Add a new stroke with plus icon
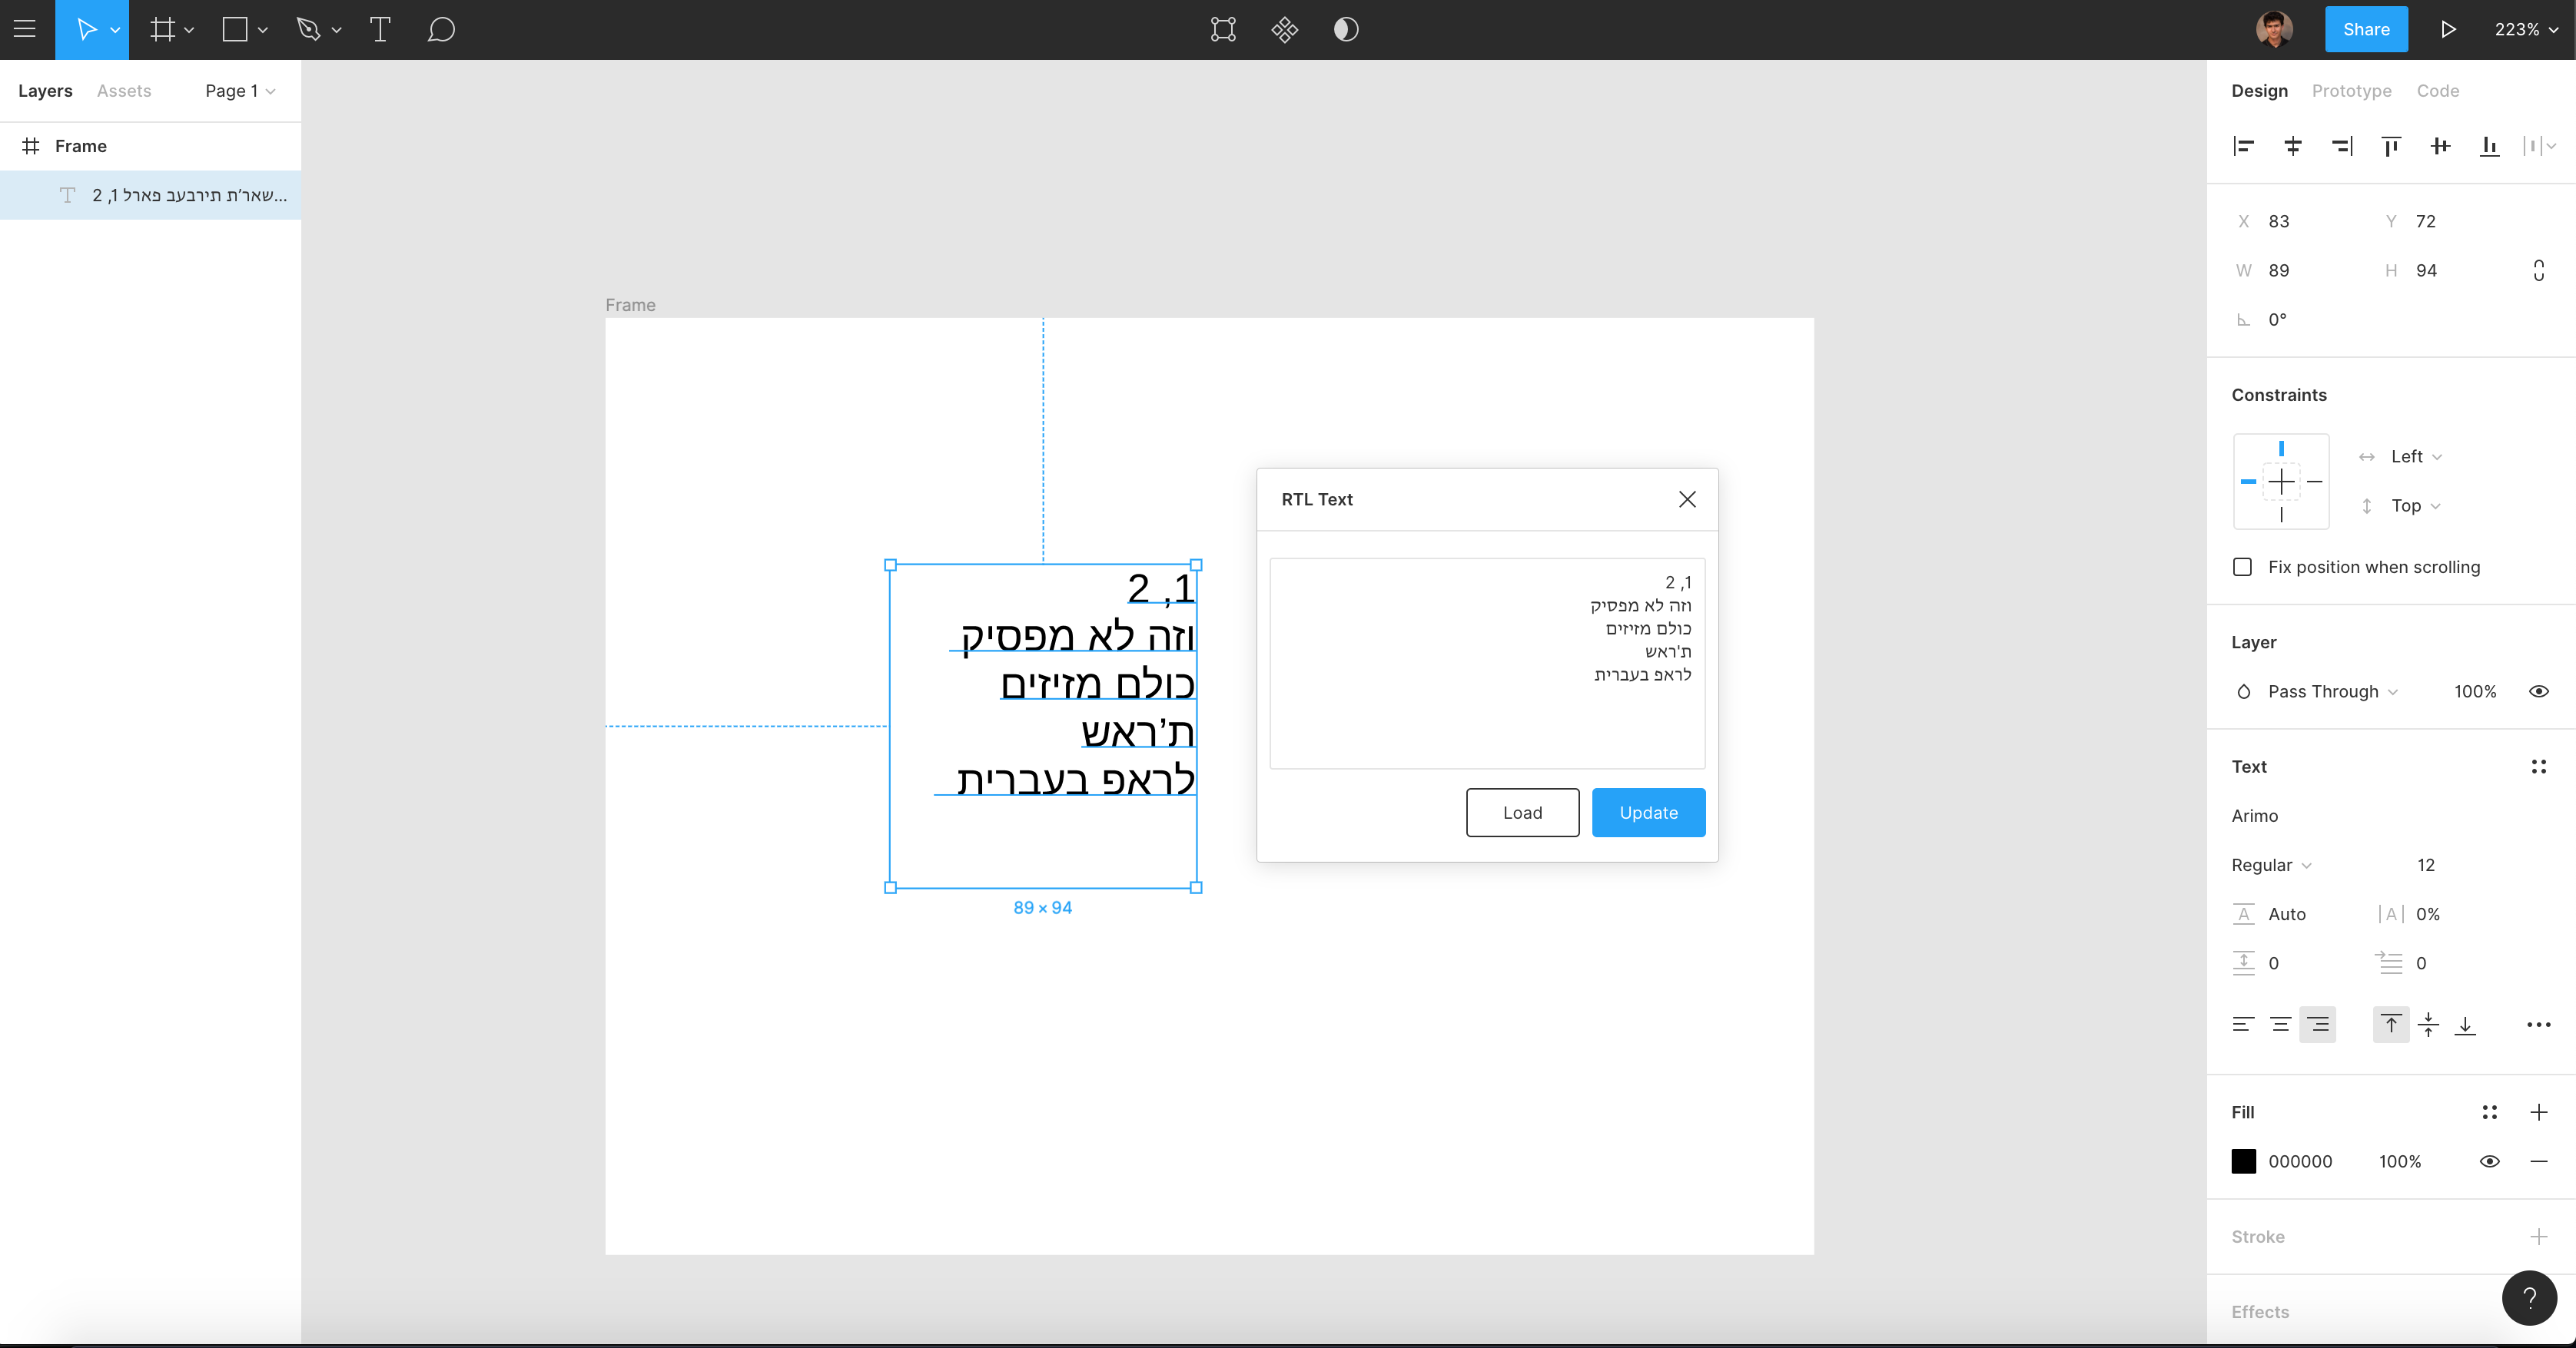The height and width of the screenshot is (1348, 2576). coord(2538,1236)
